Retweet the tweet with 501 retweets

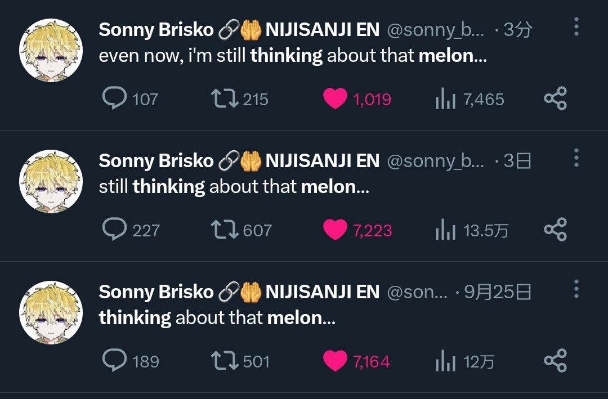point(224,360)
